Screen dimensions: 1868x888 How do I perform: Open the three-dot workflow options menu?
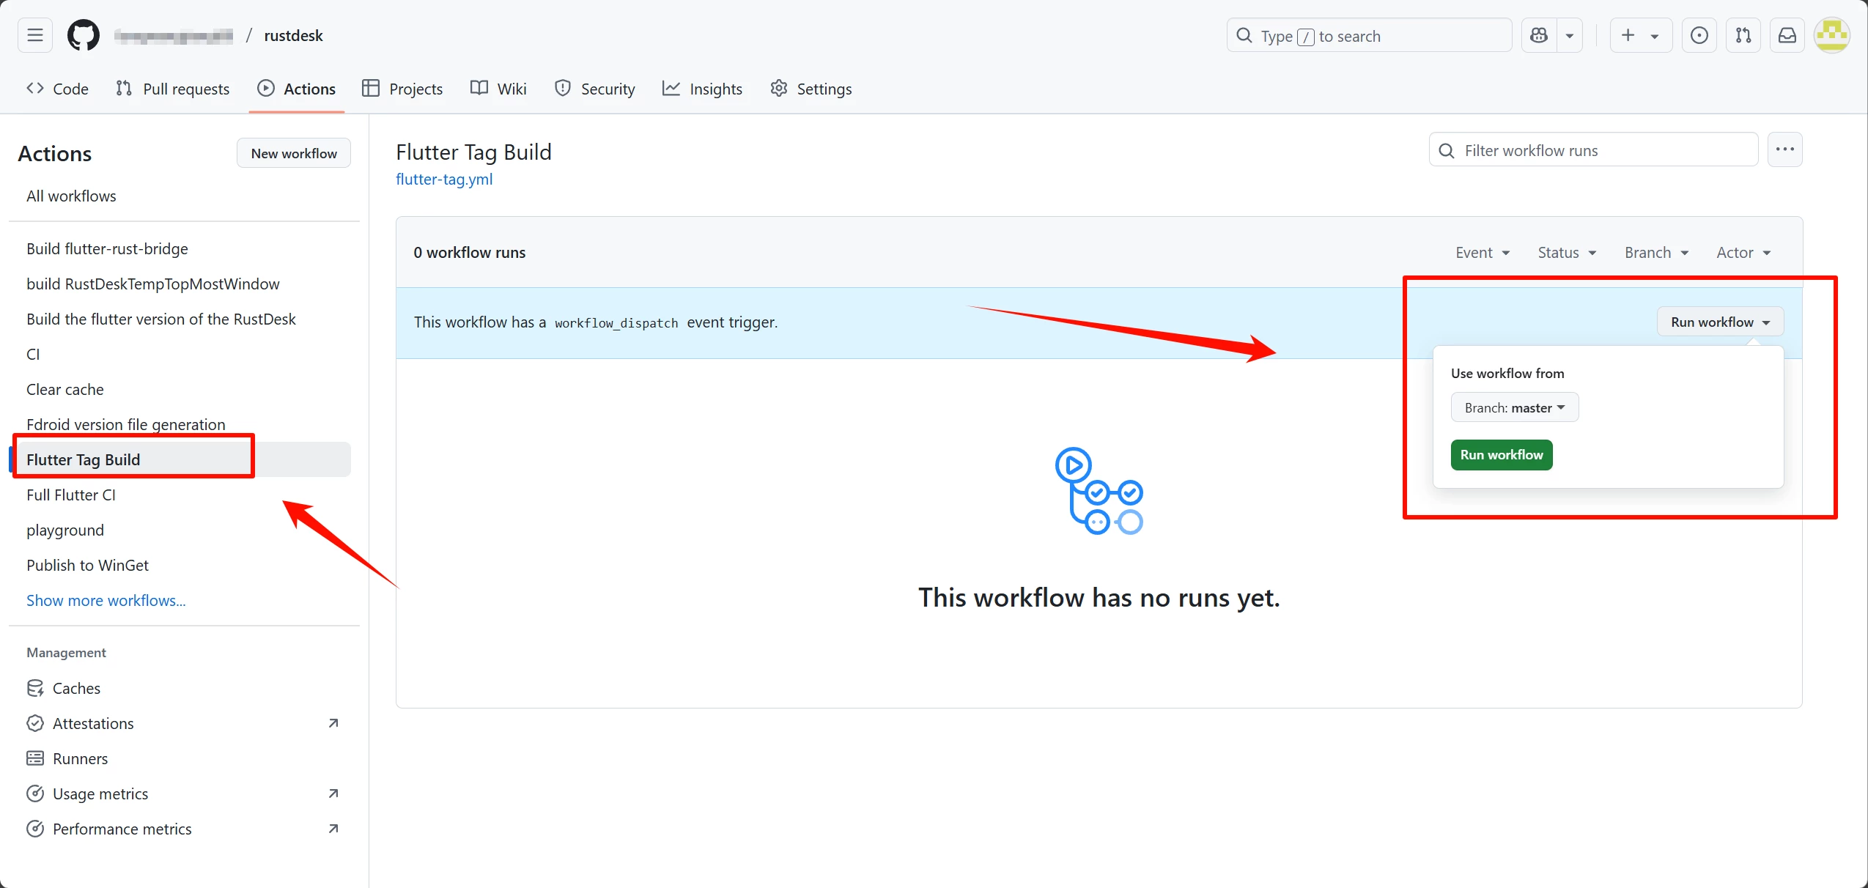[1784, 149]
